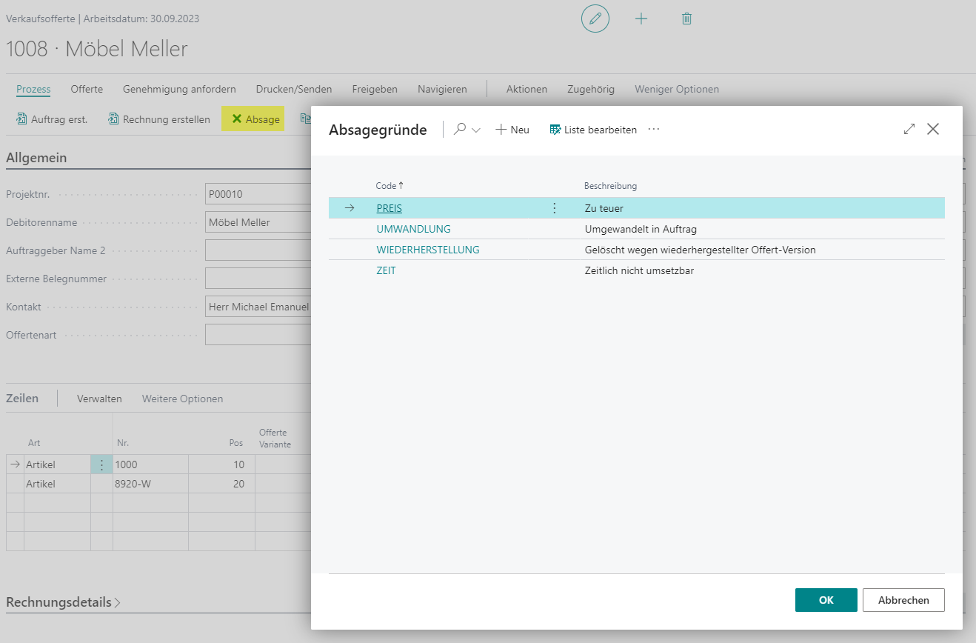The height and width of the screenshot is (643, 976).
Task: Click the Abbrechen button
Action: pos(903,600)
